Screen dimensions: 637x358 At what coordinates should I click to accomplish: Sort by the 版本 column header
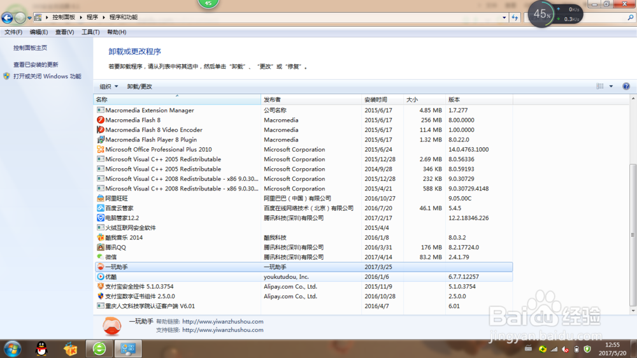(x=480, y=99)
